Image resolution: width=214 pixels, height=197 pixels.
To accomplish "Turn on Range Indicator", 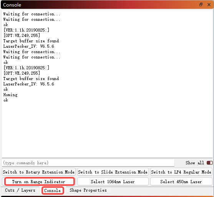I will [39, 182].
